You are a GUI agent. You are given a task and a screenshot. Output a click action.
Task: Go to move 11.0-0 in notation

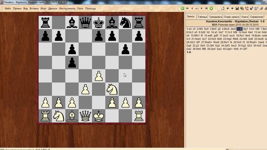[228, 32]
